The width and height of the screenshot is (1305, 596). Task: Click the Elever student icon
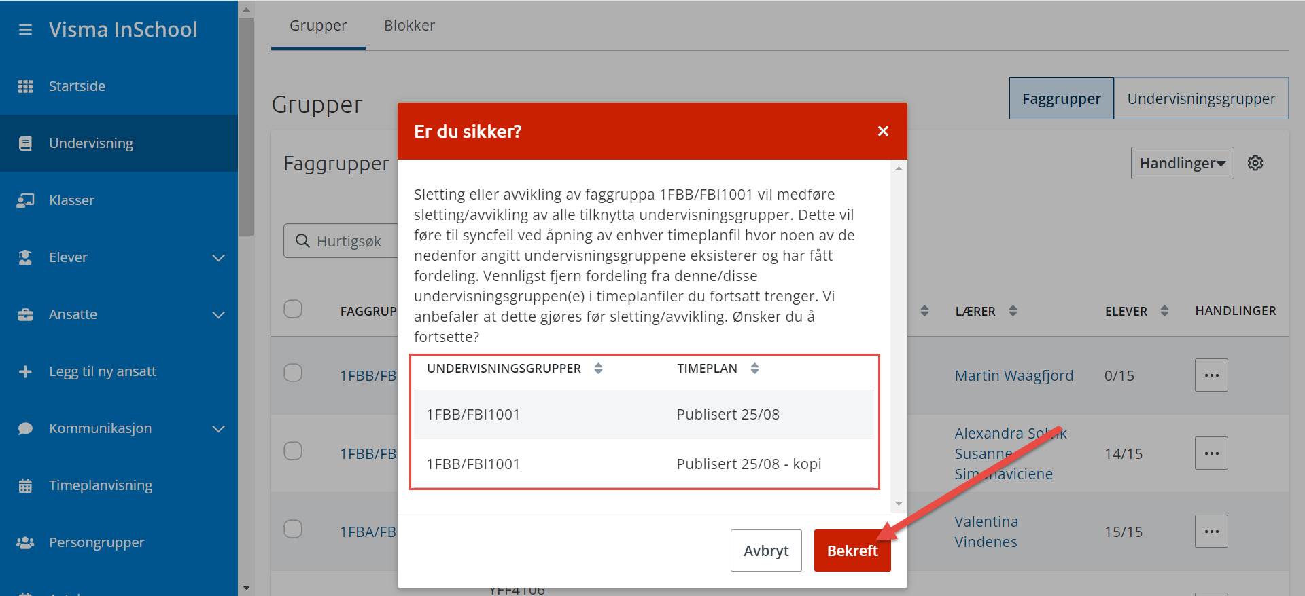(x=25, y=257)
